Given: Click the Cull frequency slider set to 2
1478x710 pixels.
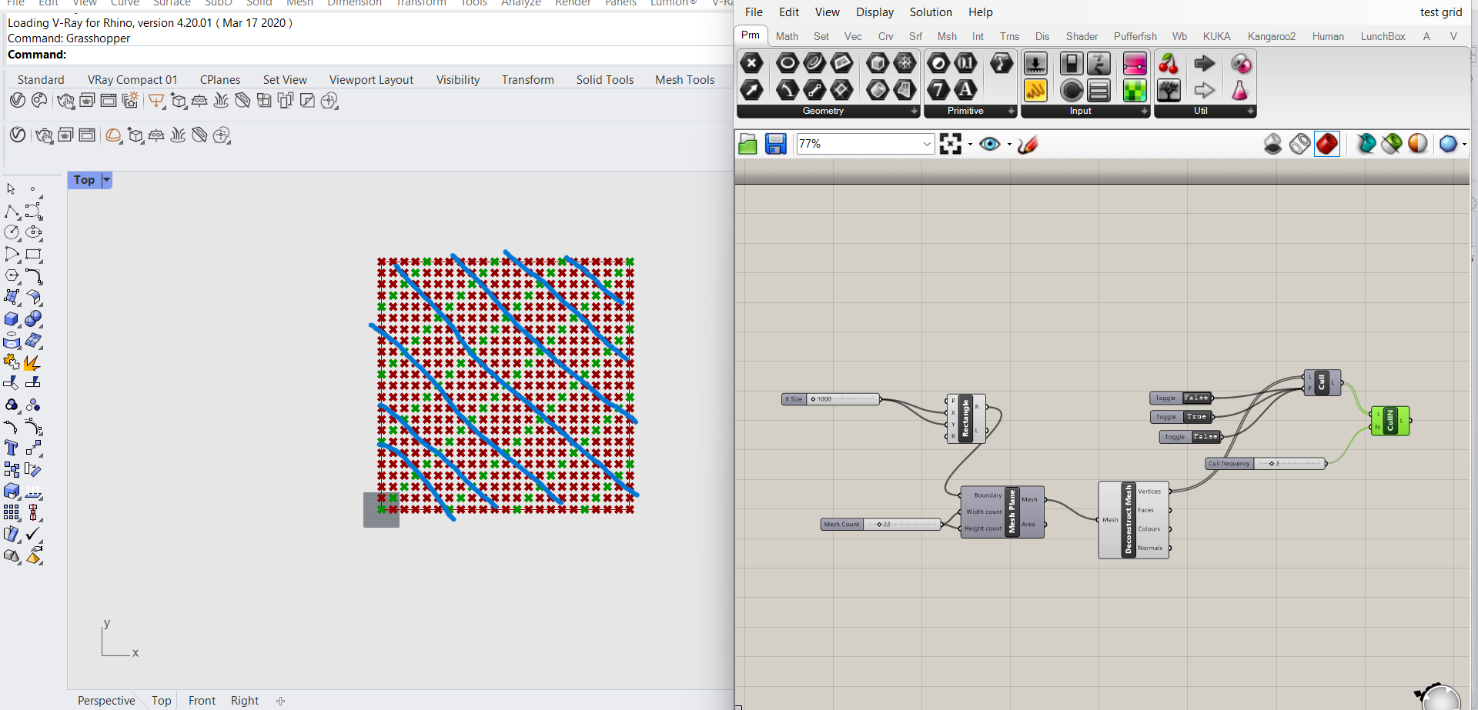Looking at the screenshot, I should [x=1266, y=463].
